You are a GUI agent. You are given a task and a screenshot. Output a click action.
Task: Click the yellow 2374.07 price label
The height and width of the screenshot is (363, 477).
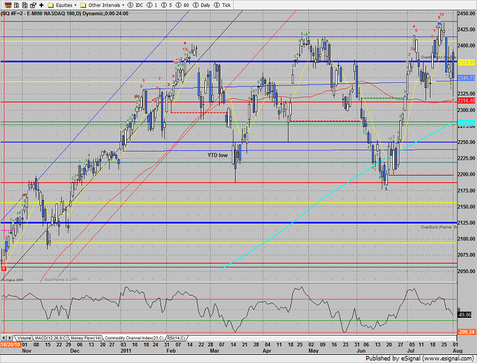point(466,62)
